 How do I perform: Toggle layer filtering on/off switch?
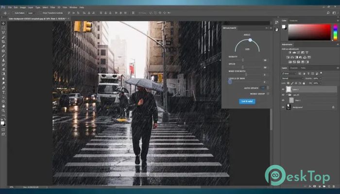321,73
